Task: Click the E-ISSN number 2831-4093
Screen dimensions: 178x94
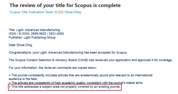Action: [56, 34]
